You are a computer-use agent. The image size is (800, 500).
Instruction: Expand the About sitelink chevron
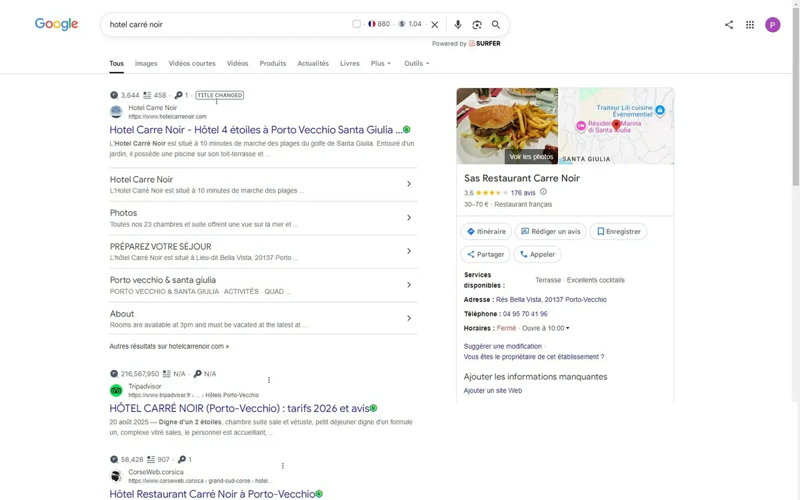tap(409, 318)
